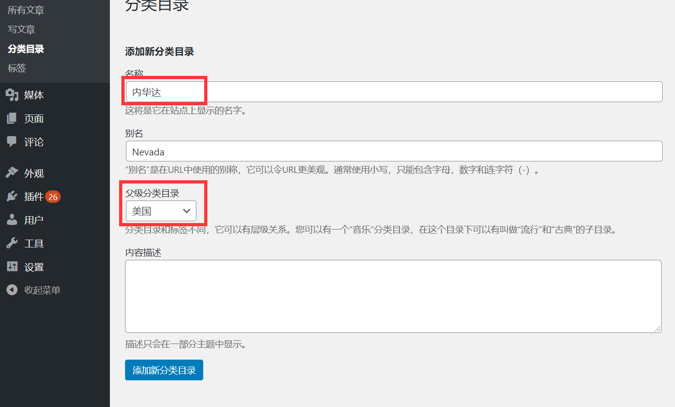This screenshot has width=675, height=407.
Task: Click the Media (媒体) library icon
Action: click(x=12, y=95)
